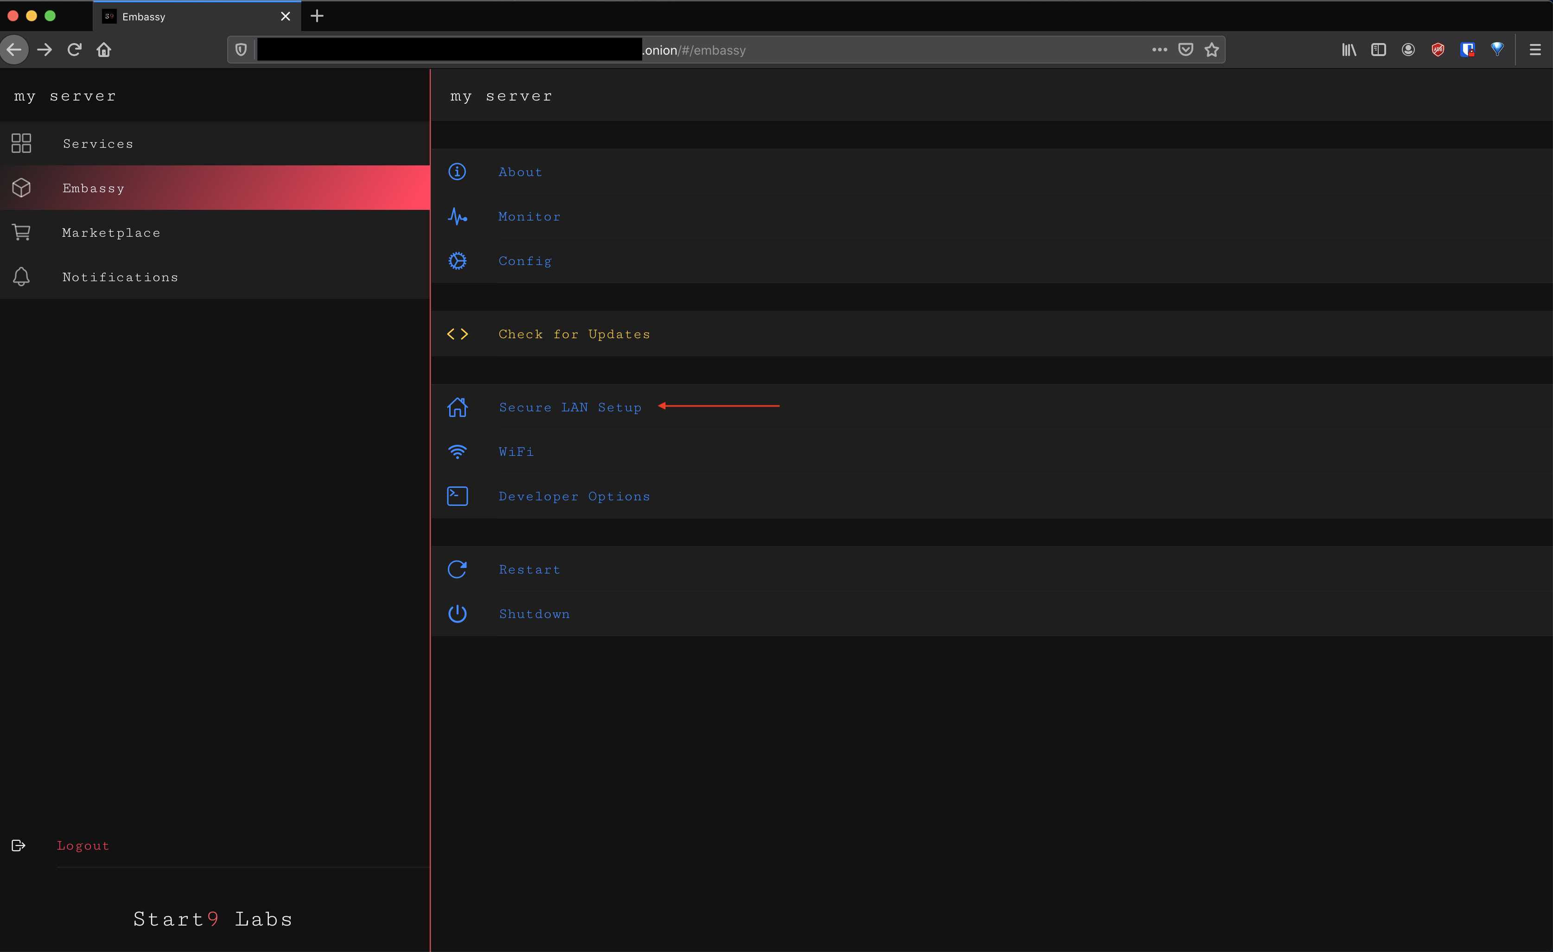Click the Logout link
Screen dimensions: 1553x952
83,845
